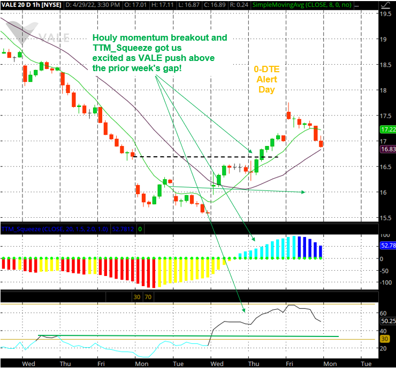Click the date readout D: 4/29/22, 3:30 PM

click(93, 5)
